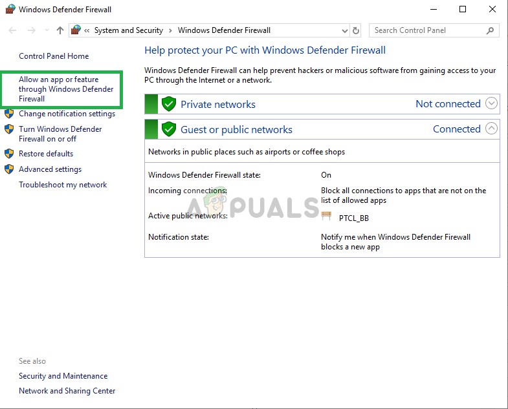The width and height of the screenshot is (508, 409).
Task: Click the PTCL_BB network name
Action: (354, 218)
